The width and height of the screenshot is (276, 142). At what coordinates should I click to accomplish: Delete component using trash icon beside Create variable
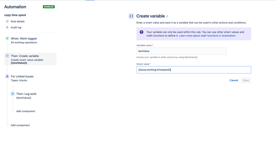coord(167,16)
